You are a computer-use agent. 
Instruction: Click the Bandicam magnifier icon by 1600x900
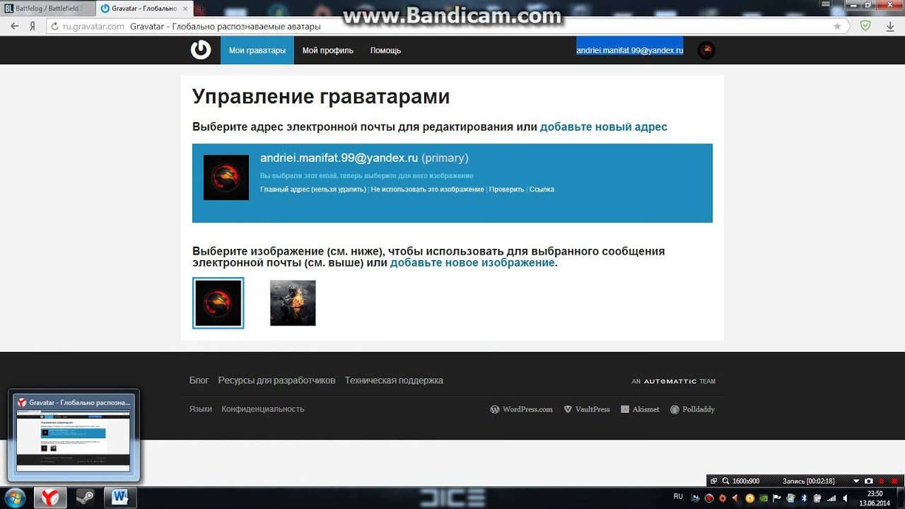(x=725, y=481)
